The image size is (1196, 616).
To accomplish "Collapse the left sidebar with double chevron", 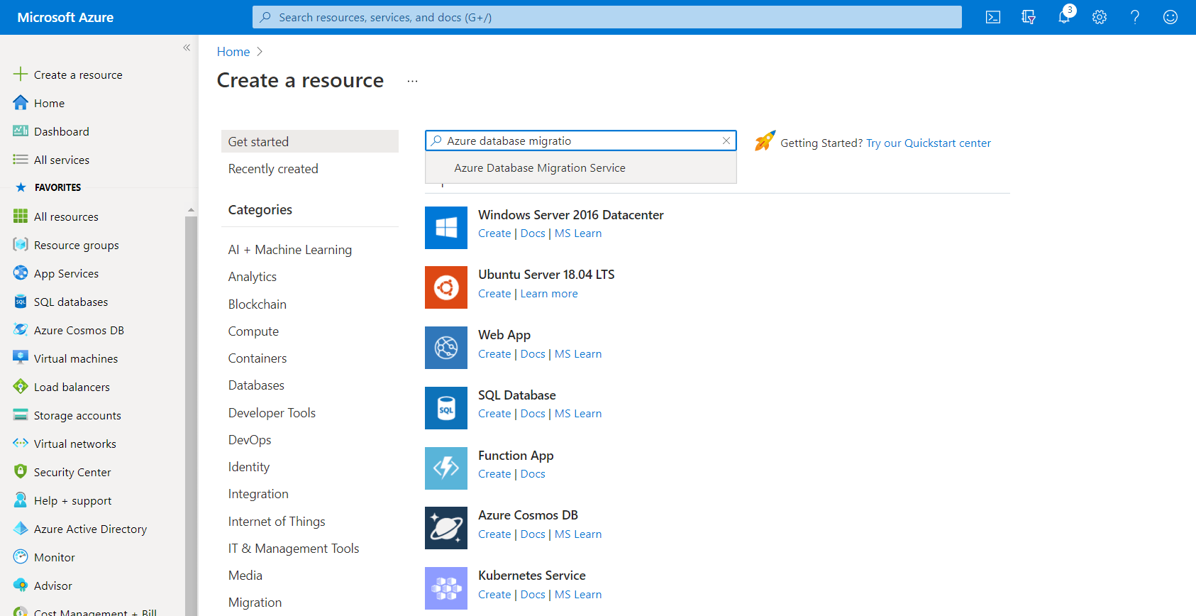I will 187,48.
